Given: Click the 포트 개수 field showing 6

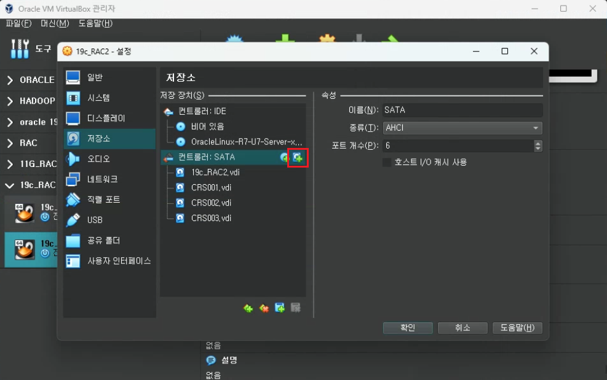Looking at the screenshot, I should coord(458,145).
